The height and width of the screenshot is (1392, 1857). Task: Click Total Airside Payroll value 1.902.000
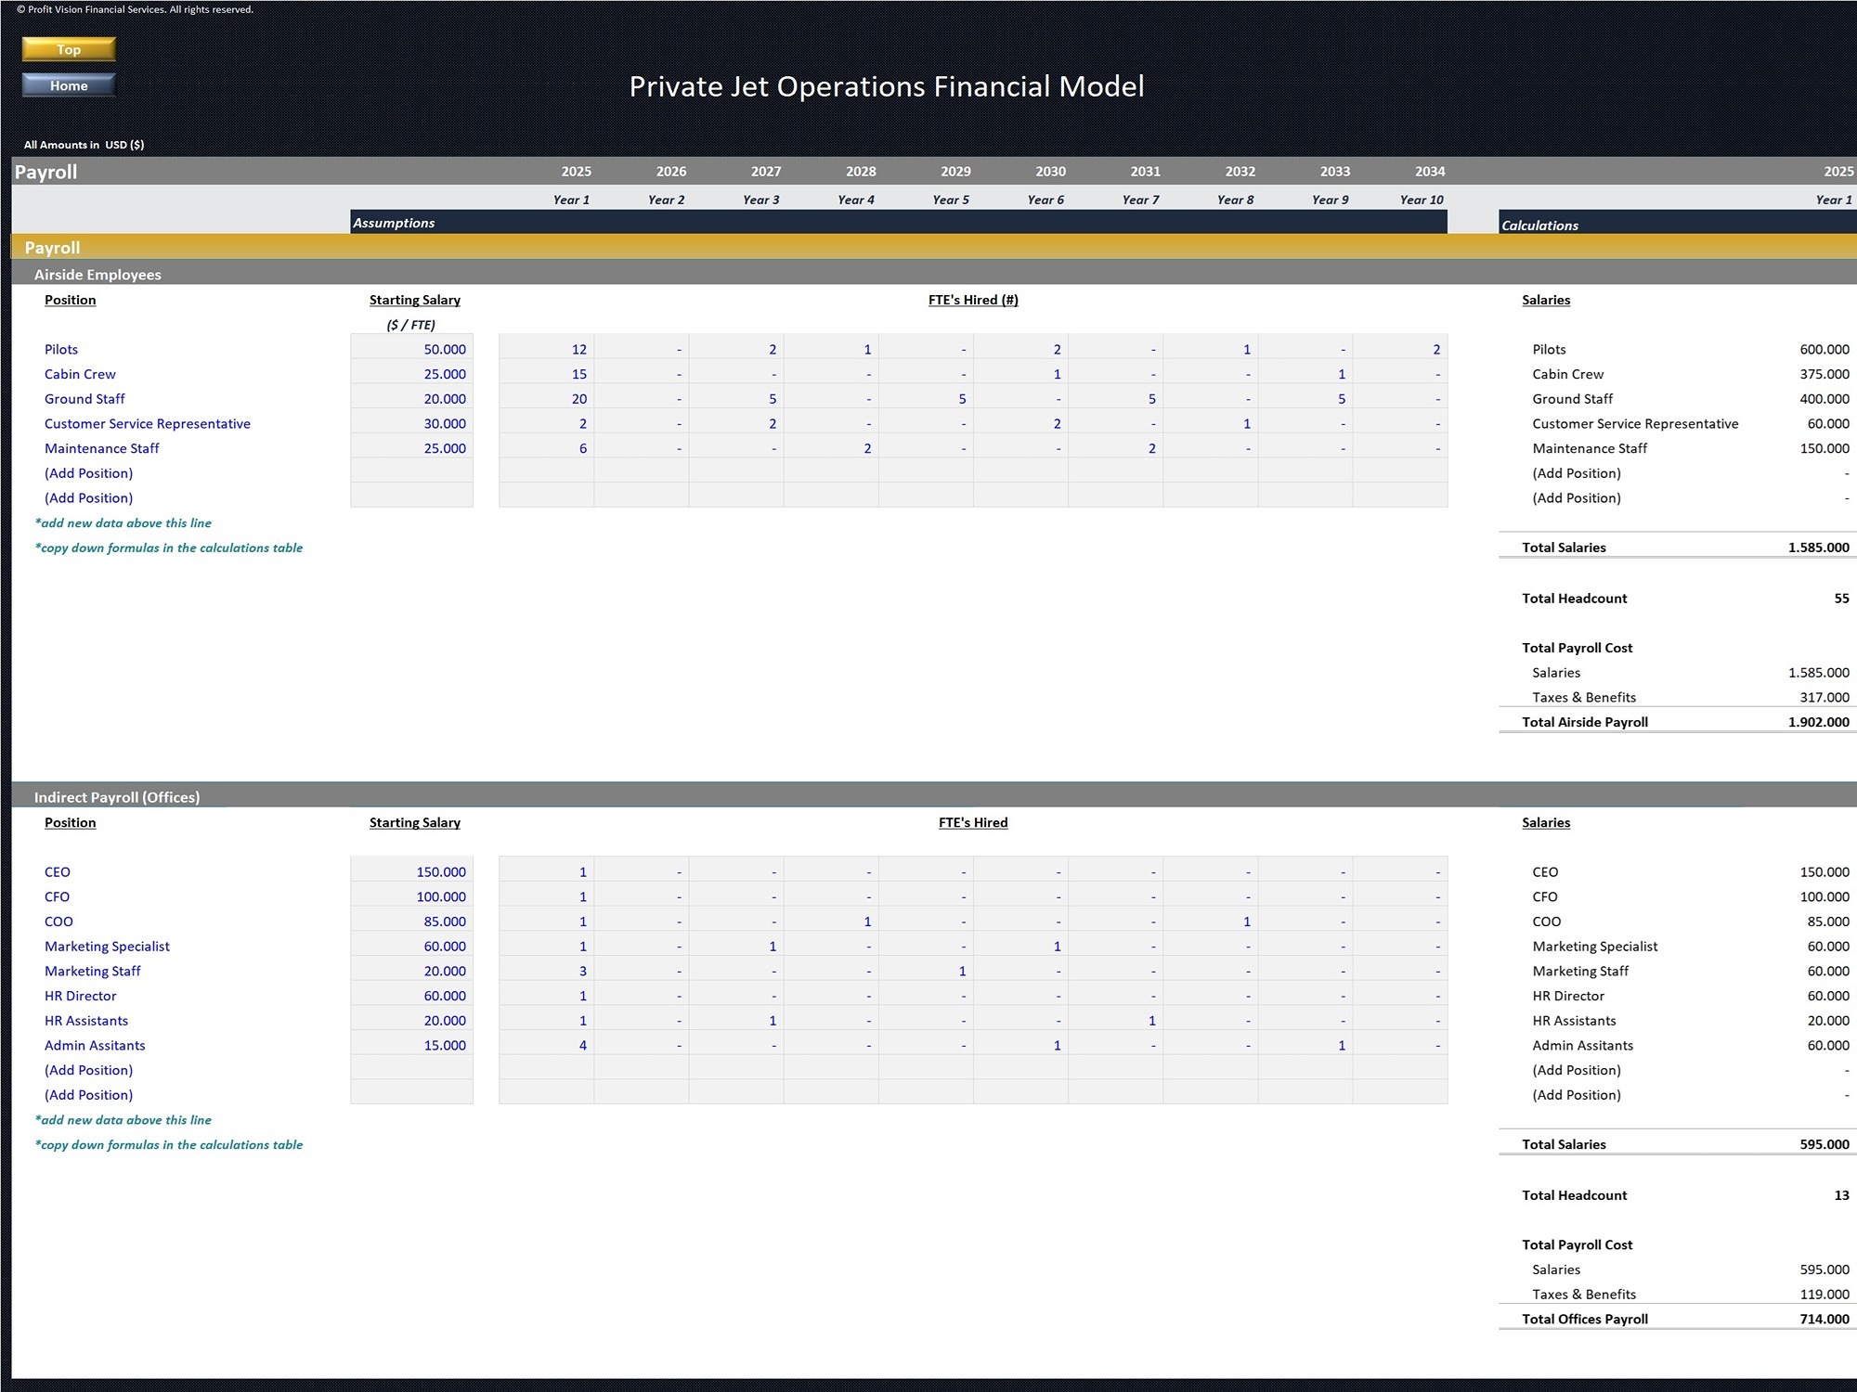[1818, 722]
